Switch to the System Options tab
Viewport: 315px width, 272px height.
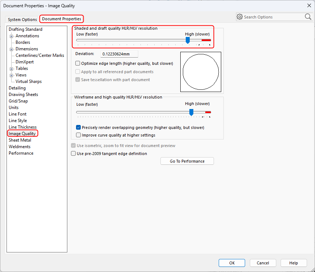tap(22, 20)
